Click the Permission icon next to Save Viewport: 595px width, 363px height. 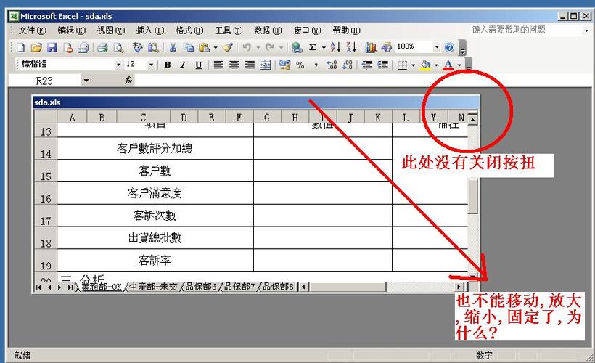tap(68, 47)
